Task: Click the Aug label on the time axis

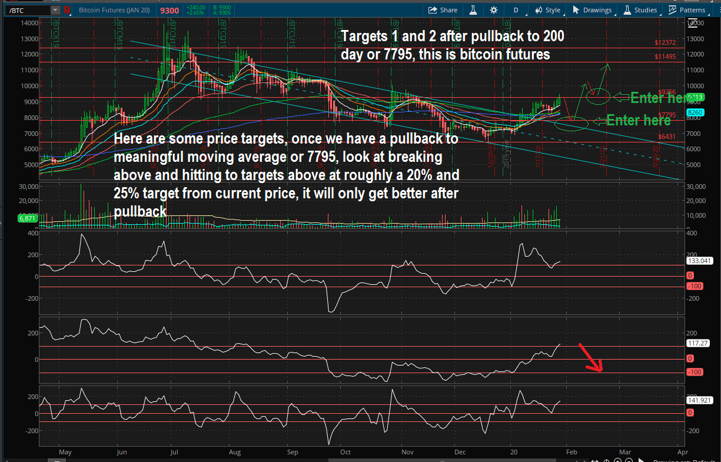Action: click(235, 453)
